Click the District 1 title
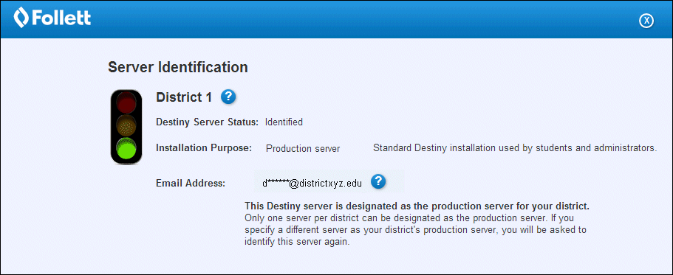The height and width of the screenshot is (275, 673). pyautogui.click(x=184, y=97)
